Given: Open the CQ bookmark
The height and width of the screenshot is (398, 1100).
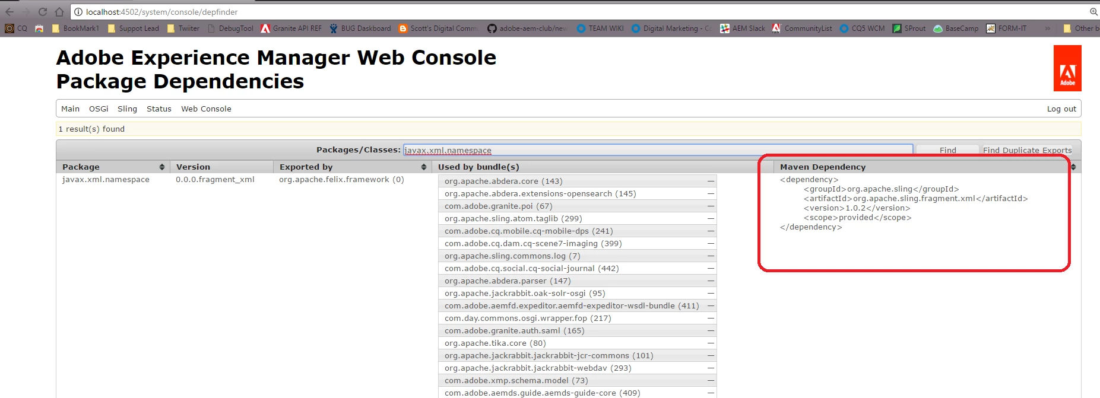Looking at the screenshot, I should 16,28.
